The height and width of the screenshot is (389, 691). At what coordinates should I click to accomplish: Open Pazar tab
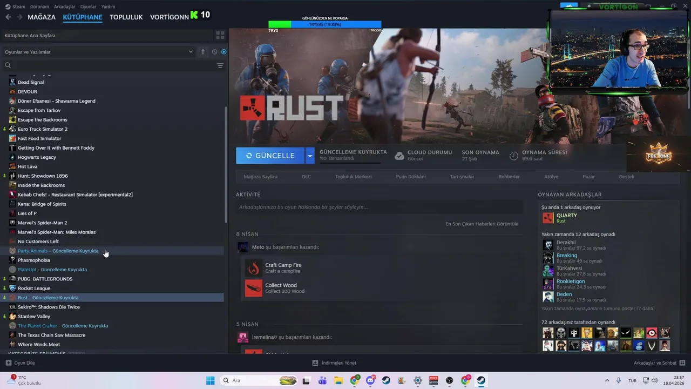coord(588,177)
